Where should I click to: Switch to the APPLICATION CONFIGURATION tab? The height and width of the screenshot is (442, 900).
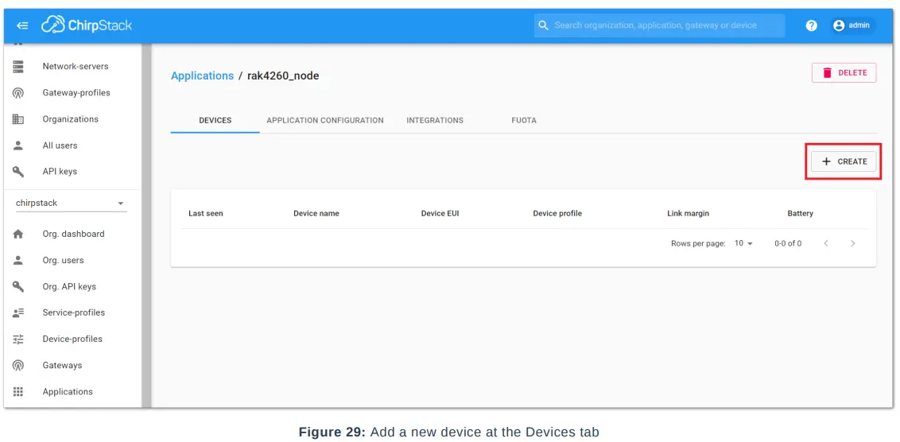[325, 121]
